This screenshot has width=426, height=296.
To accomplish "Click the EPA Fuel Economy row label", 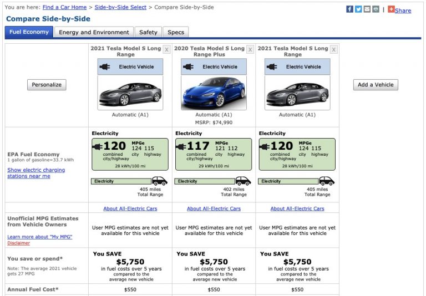I will (33, 155).
